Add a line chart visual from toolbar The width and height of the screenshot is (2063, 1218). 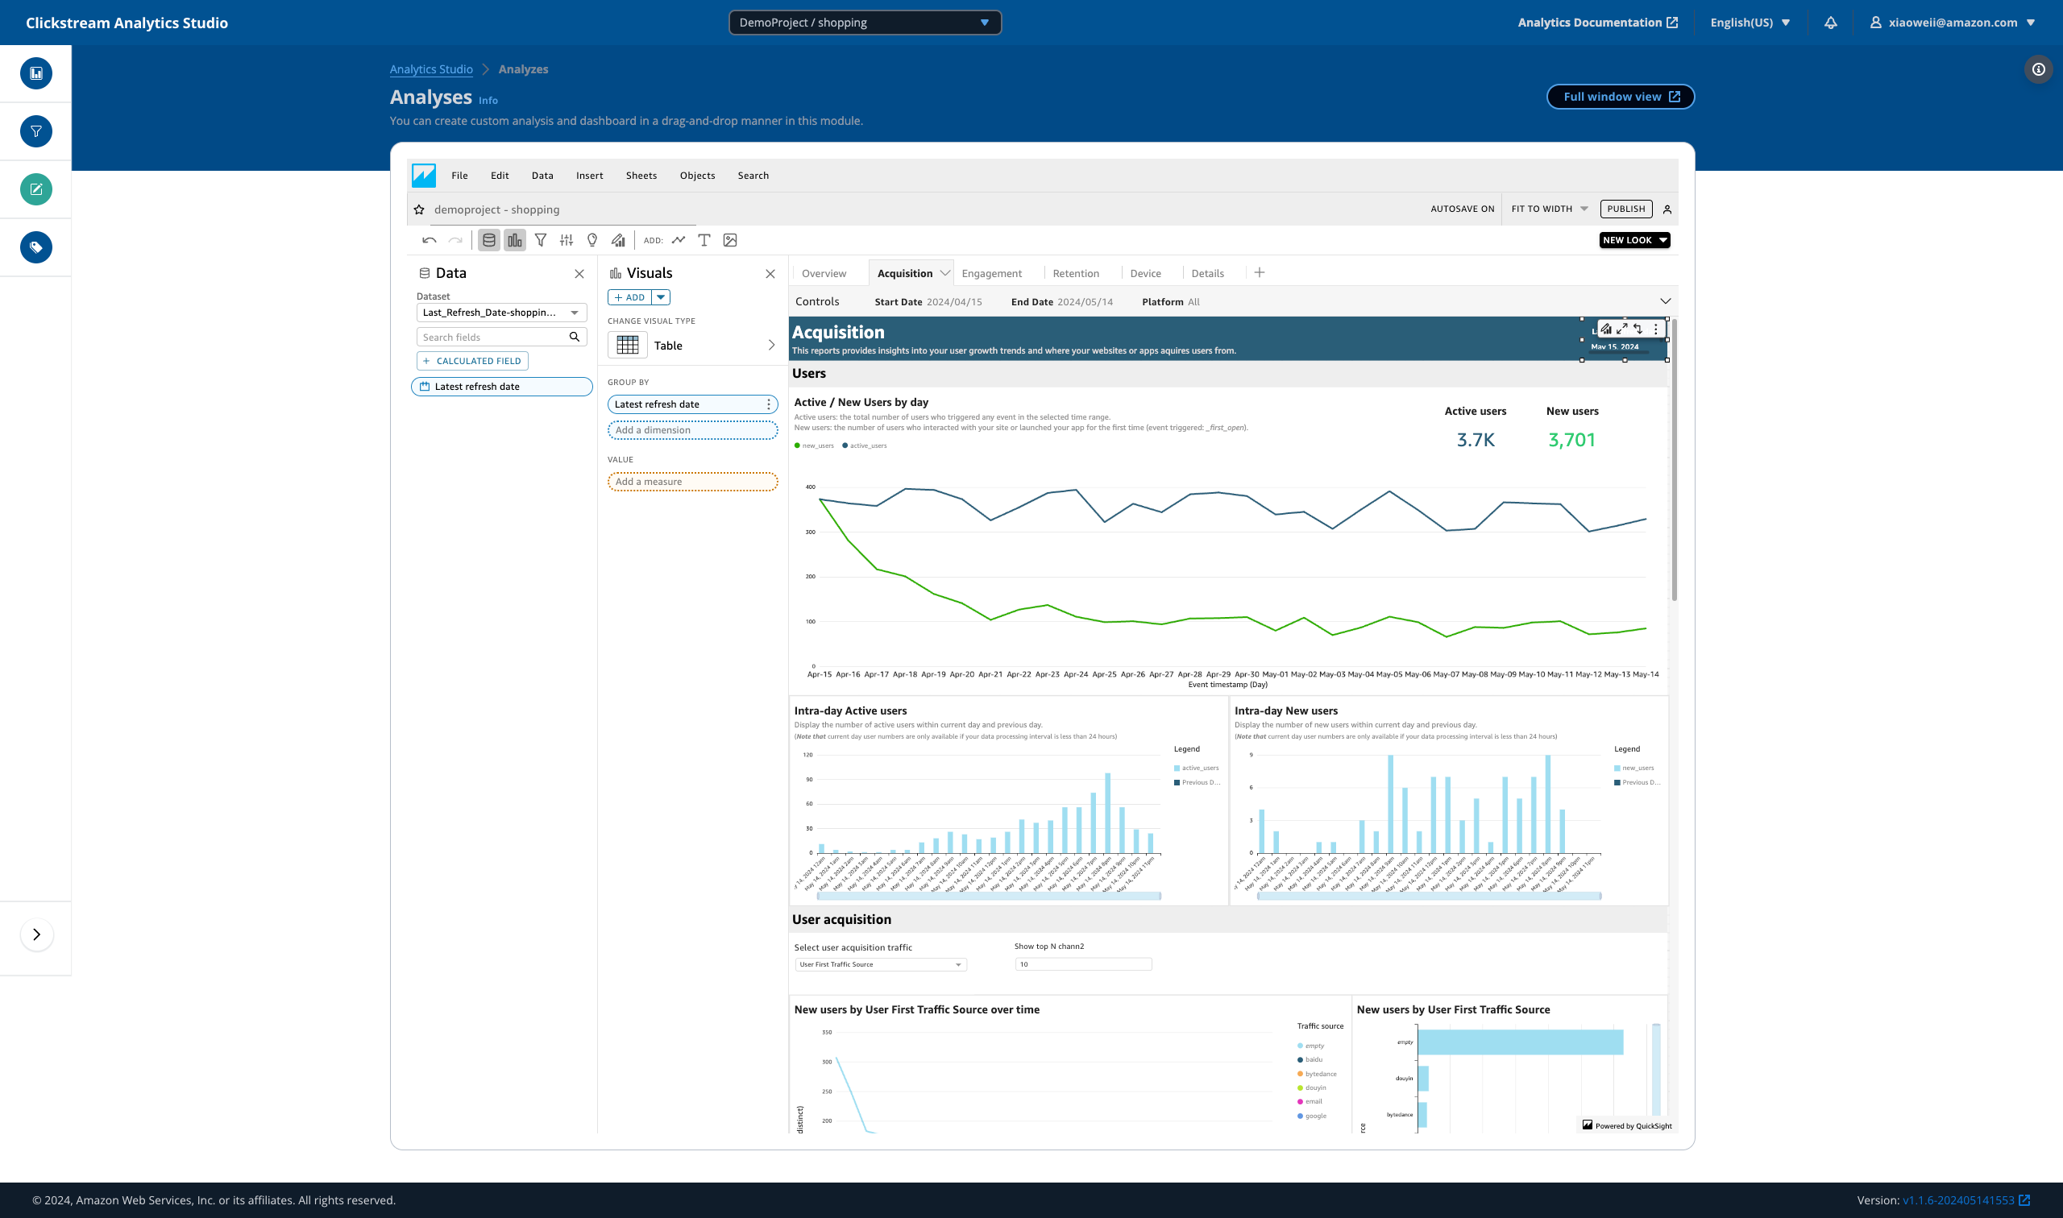coord(679,241)
